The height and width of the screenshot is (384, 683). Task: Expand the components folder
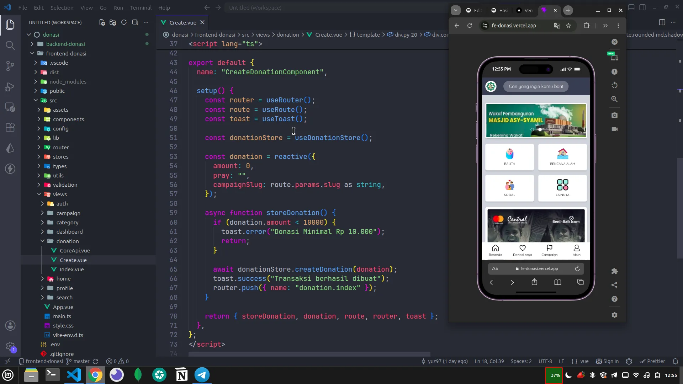click(x=68, y=119)
